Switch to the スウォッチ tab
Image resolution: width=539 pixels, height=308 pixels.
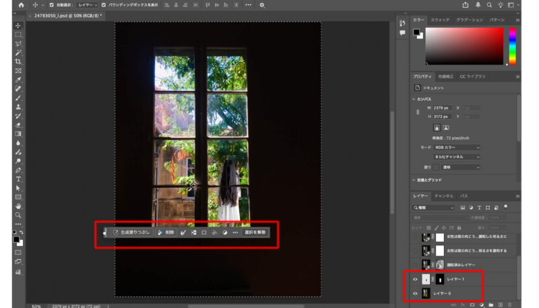tap(440, 20)
